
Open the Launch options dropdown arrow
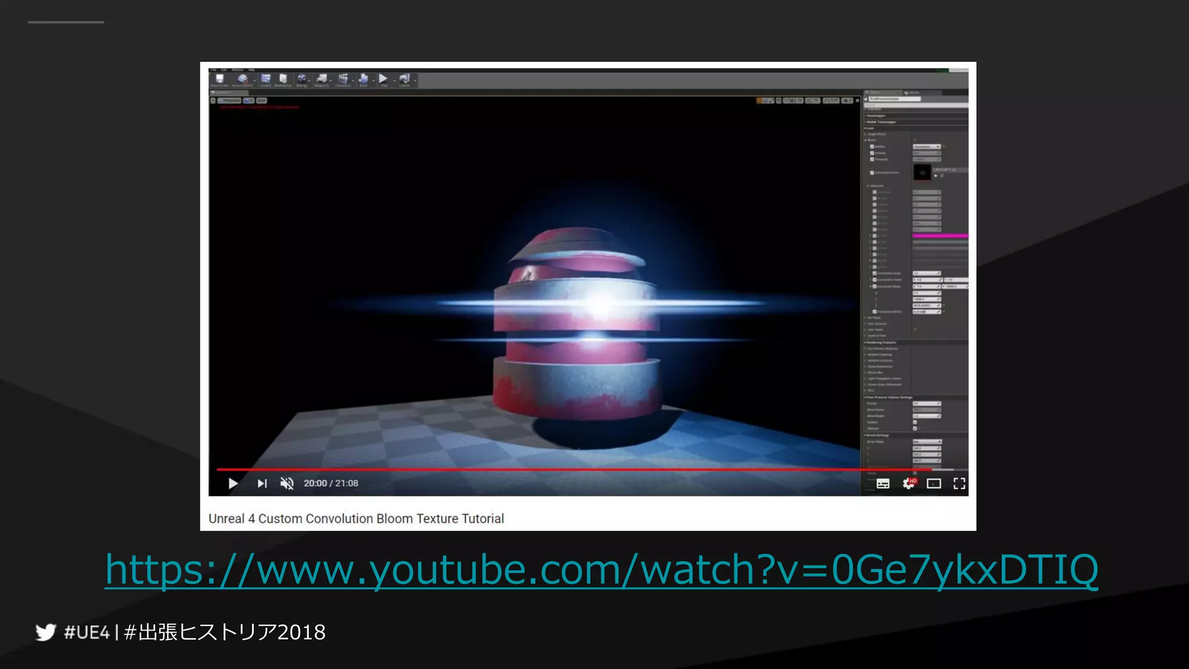coord(415,80)
